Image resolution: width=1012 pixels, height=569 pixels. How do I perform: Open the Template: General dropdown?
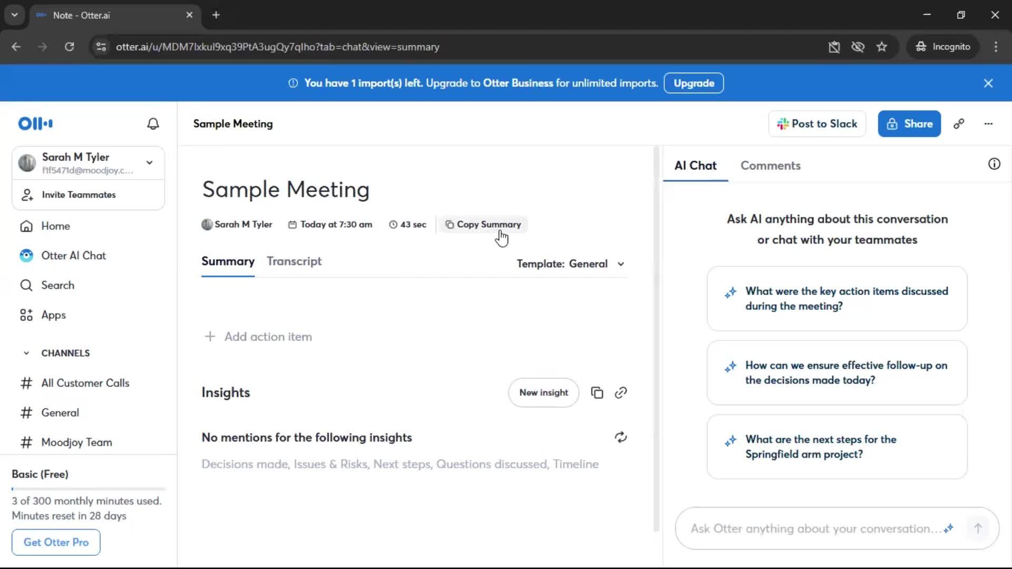coord(571,264)
